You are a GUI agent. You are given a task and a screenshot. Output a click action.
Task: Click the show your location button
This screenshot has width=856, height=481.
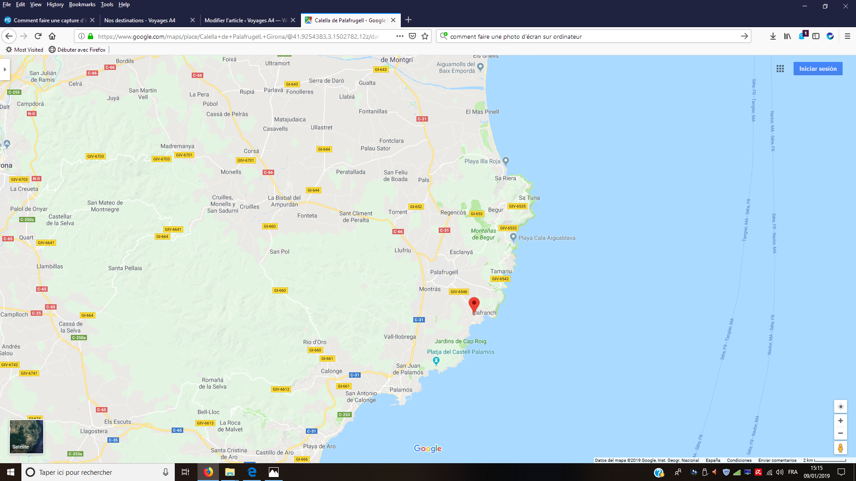click(840, 407)
